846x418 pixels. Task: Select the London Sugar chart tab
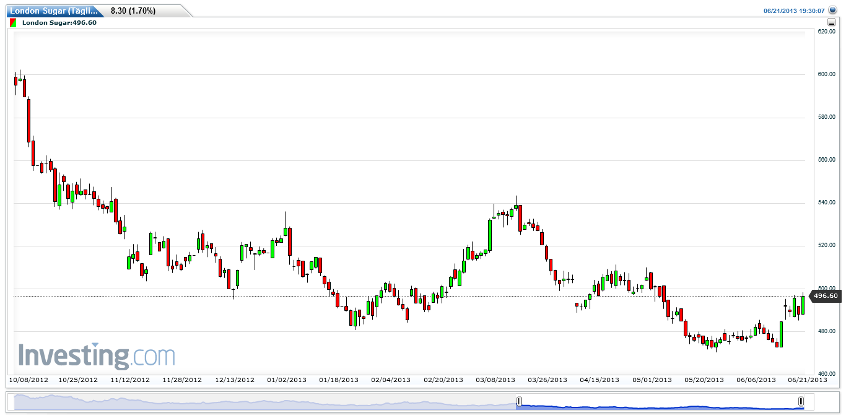pyautogui.click(x=54, y=11)
